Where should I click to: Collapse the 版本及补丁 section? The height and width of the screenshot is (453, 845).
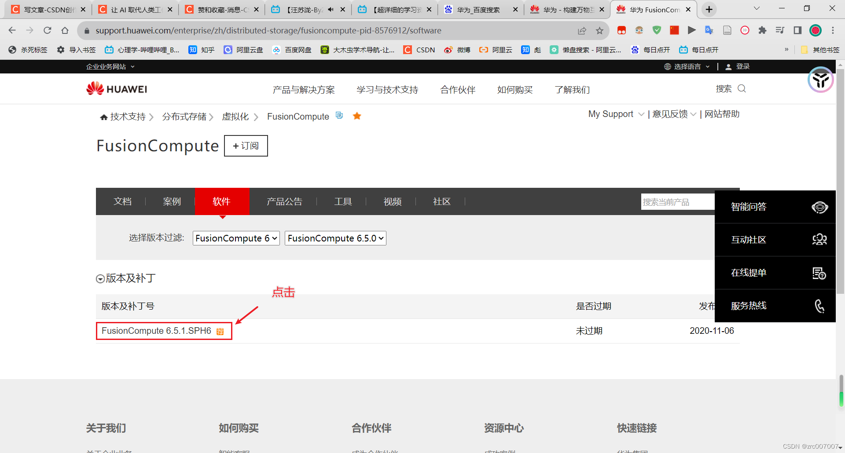click(100, 279)
